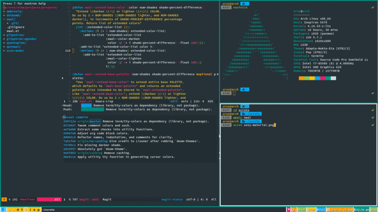Image resolution: width=378 pixels, height=212 pixels.
Task: Click the origin/no-caching branch label
Action: pyautogui.click(x=92, y=141)
